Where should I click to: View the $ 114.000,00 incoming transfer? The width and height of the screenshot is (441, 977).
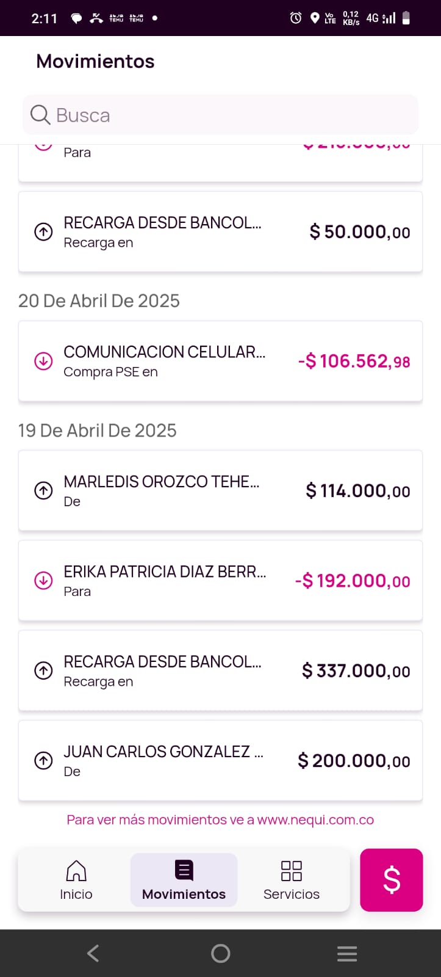220,490
